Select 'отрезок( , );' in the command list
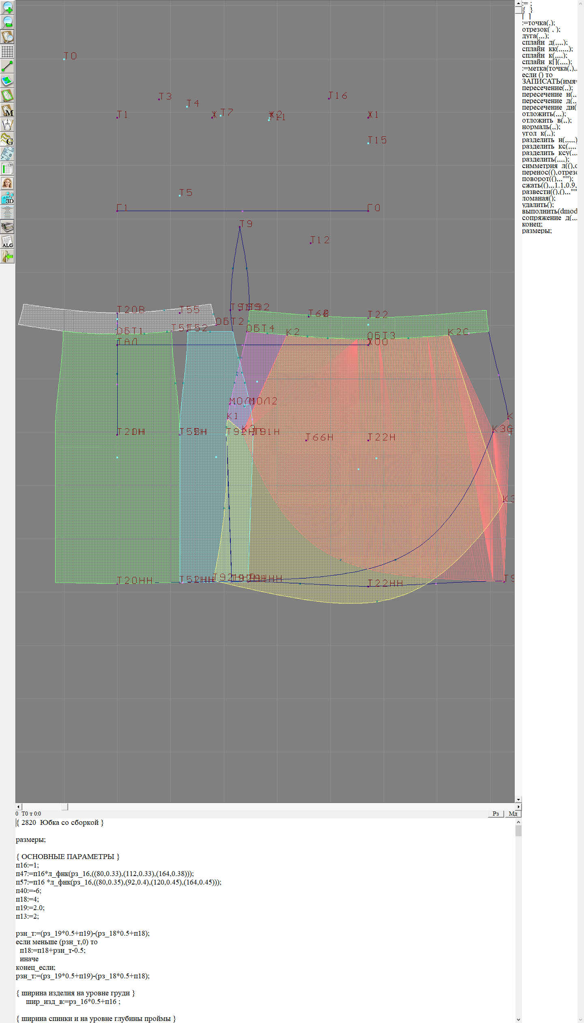584x1023 pixels. click(541, 29)
